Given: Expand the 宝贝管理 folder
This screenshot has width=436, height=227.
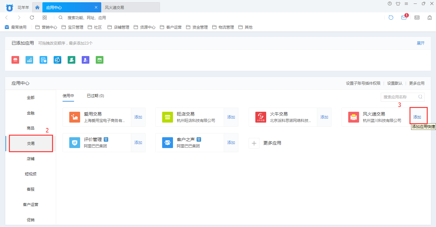Looking at the screenshot, I should [x=72, y=27].
